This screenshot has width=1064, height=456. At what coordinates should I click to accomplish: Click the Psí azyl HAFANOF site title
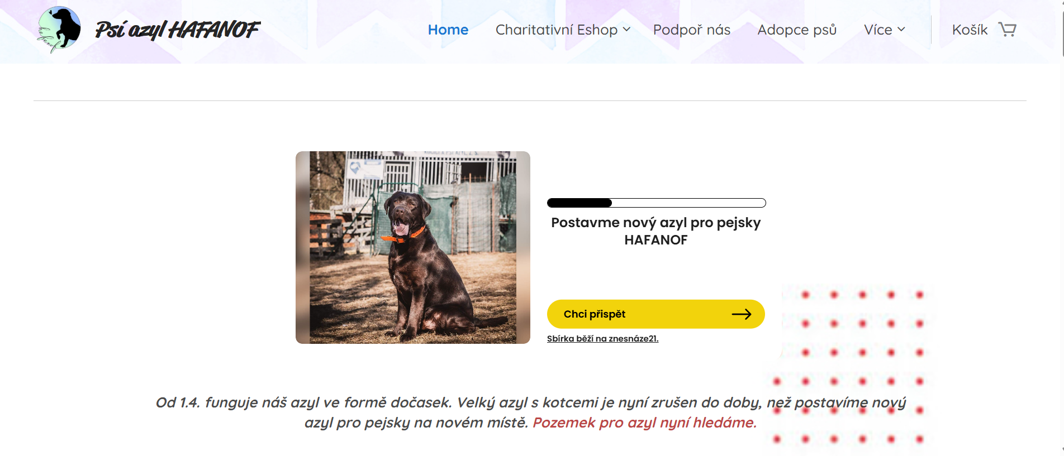tap(177, 30)
